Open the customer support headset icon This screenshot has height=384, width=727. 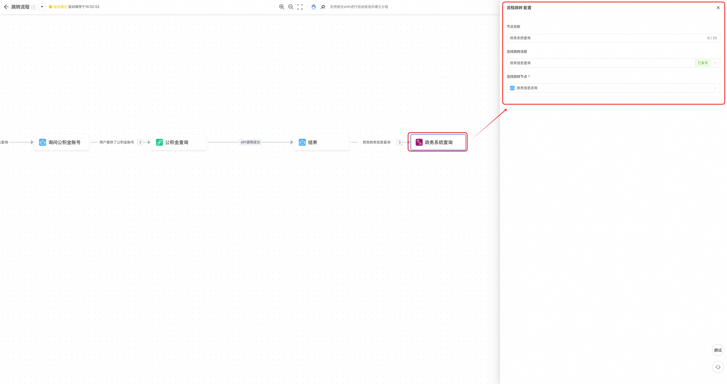tap(718, 367)
